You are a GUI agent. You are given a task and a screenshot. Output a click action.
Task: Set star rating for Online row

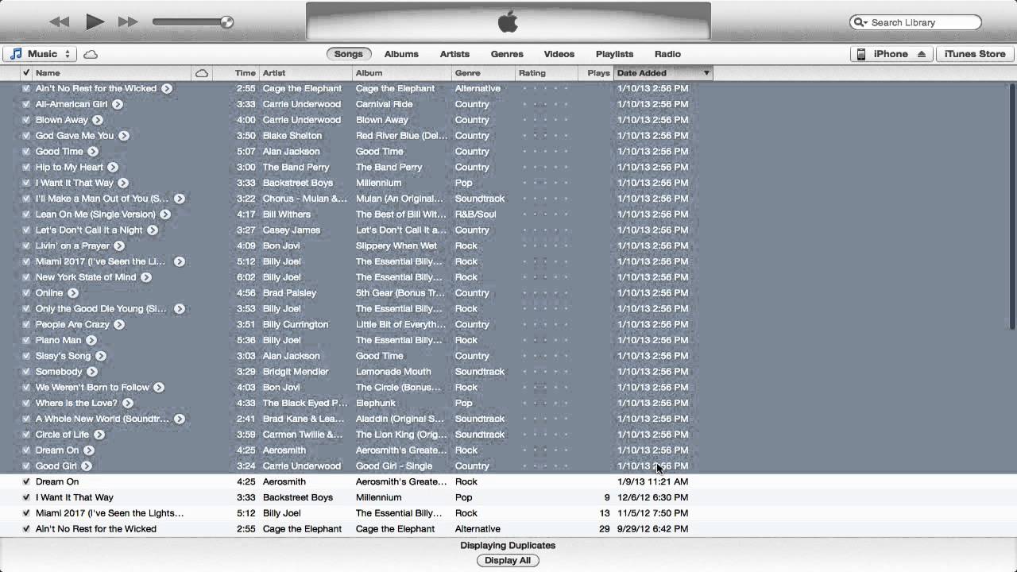tap(545, 293)
